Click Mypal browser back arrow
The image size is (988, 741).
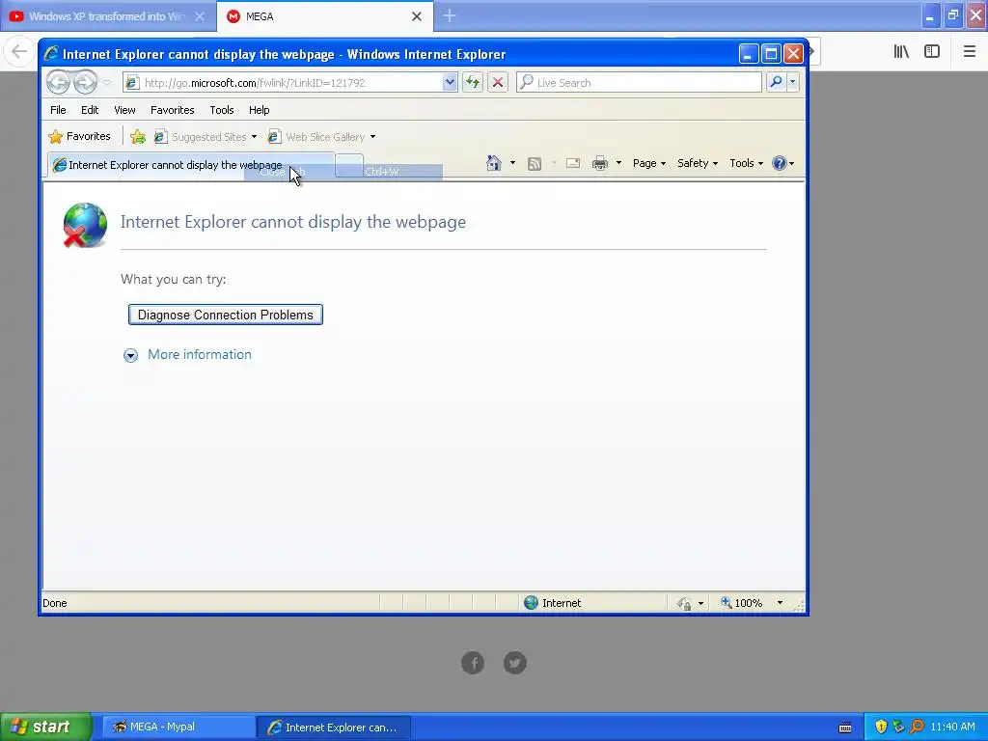coord(19,51)
